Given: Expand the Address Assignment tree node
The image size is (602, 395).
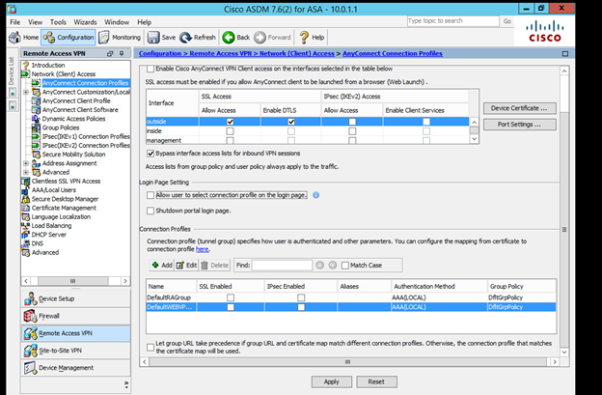Looking at the screenshot, I should click(x=28, y=163).
